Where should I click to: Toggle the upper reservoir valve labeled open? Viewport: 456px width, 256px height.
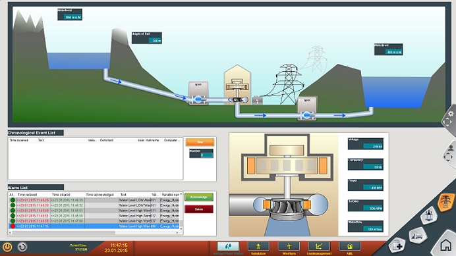tap(198, 93)
